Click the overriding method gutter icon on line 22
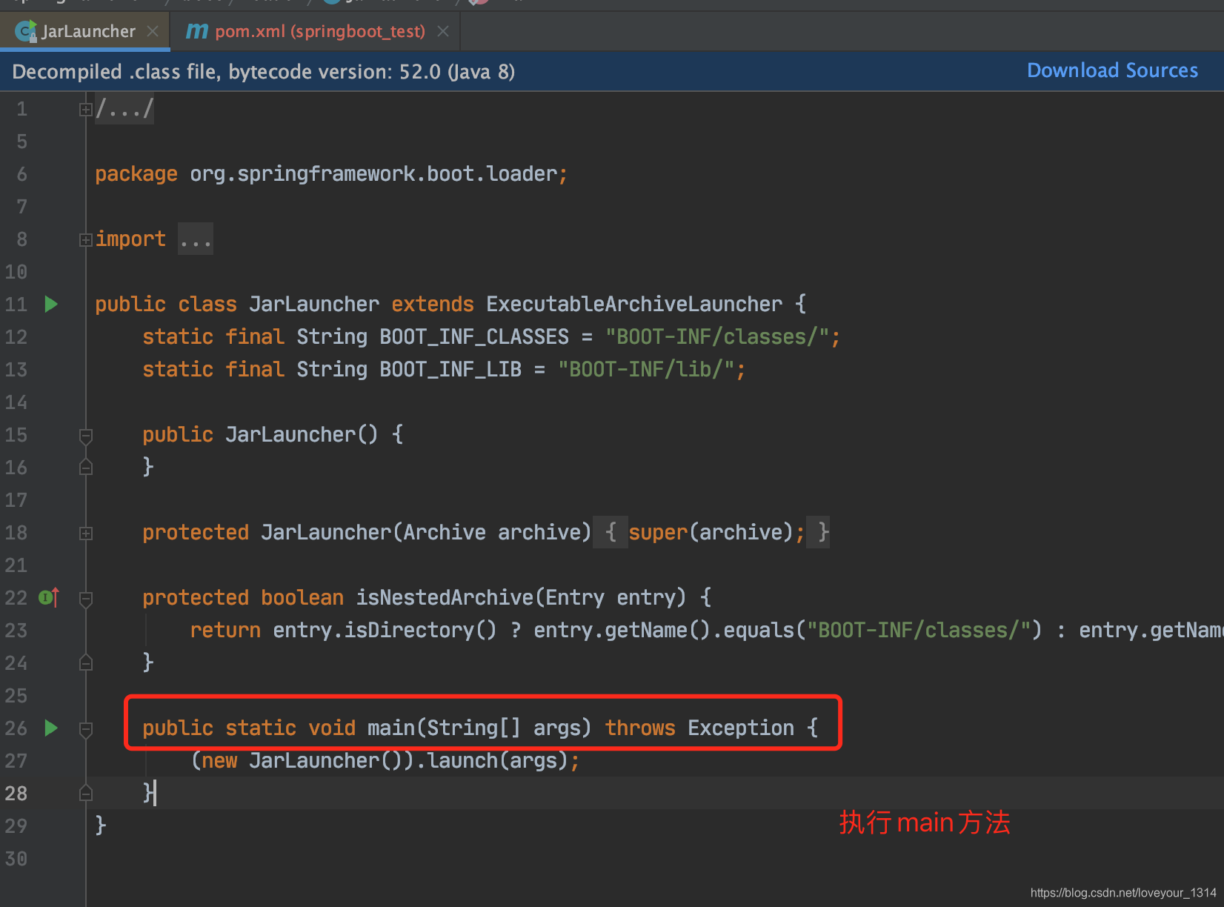This screenshot has height=907, width=1224. pos(49,597)
